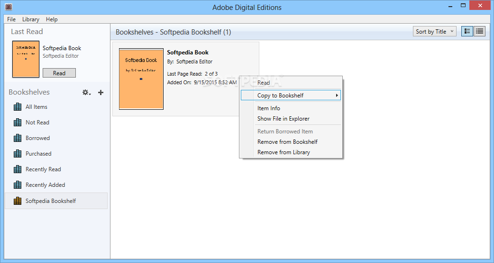Choose Read from the context menu
Screen dimensions: 494x263
coord(291,83)
